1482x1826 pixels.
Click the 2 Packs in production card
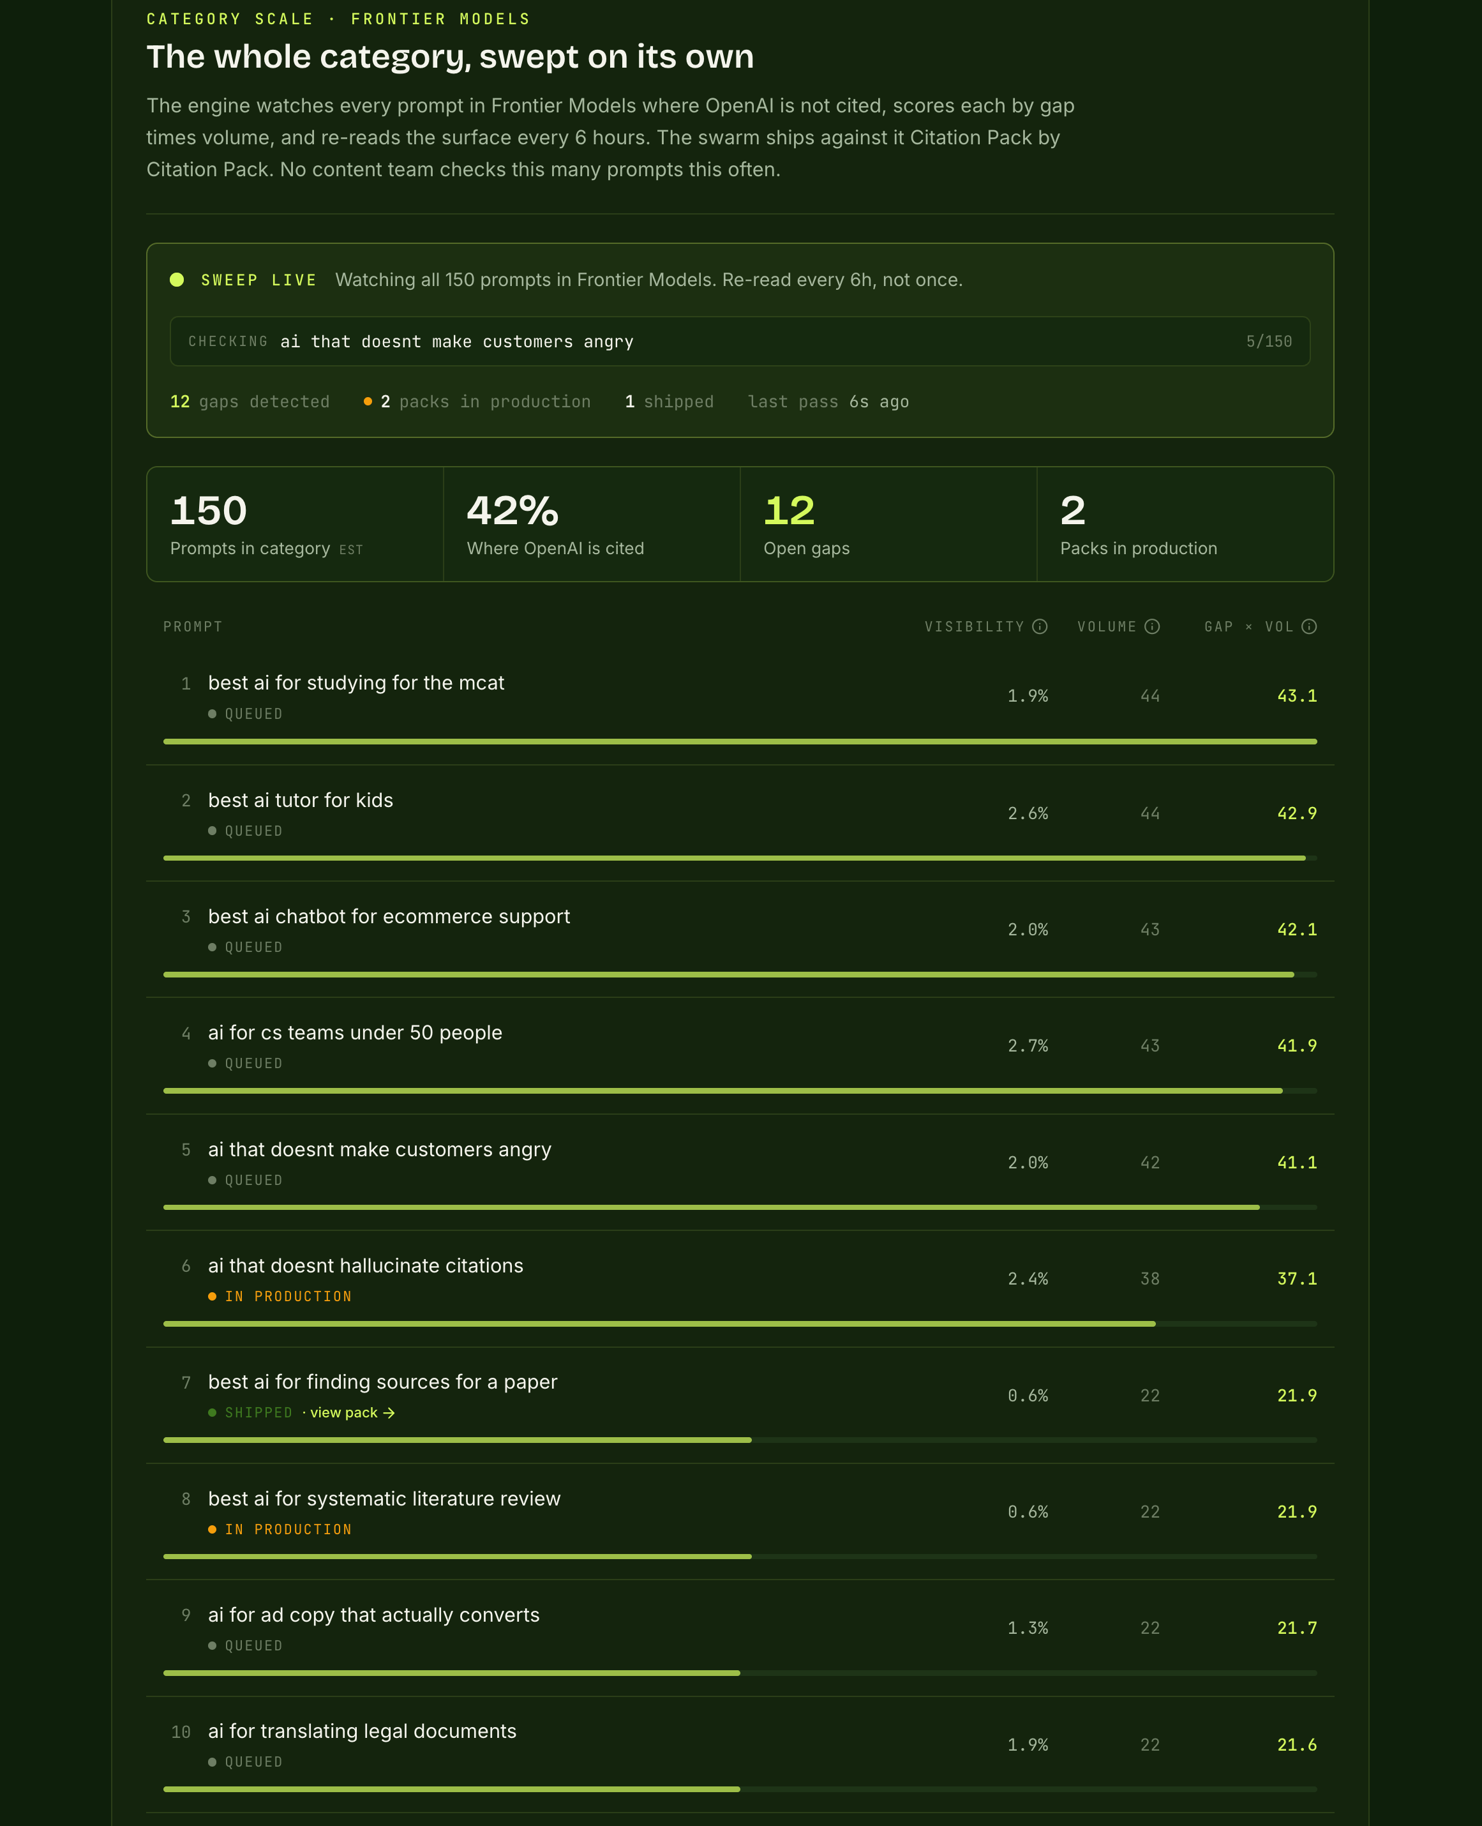[1185, 524]
